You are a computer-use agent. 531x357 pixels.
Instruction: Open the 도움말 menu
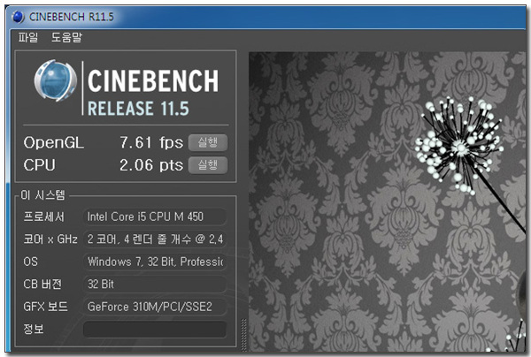[66, 37]
